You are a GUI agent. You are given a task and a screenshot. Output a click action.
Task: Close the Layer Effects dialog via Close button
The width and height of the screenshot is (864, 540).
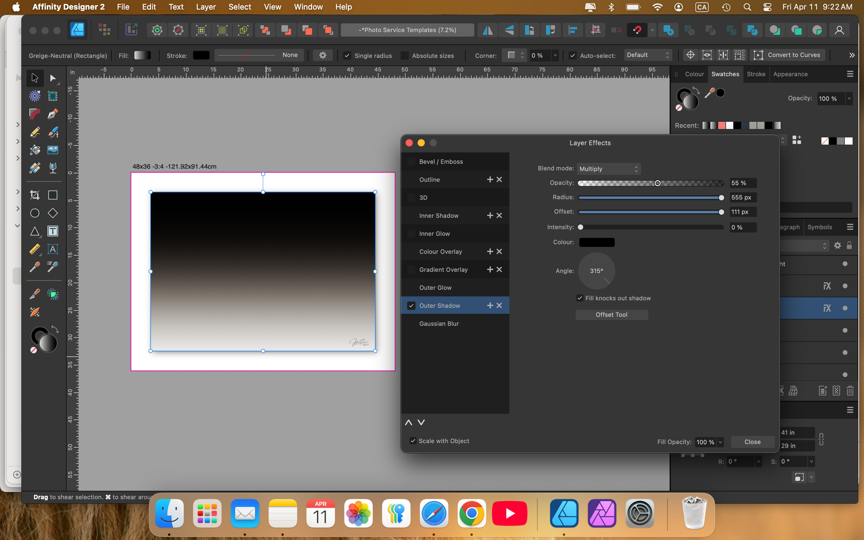coord(752,442)
